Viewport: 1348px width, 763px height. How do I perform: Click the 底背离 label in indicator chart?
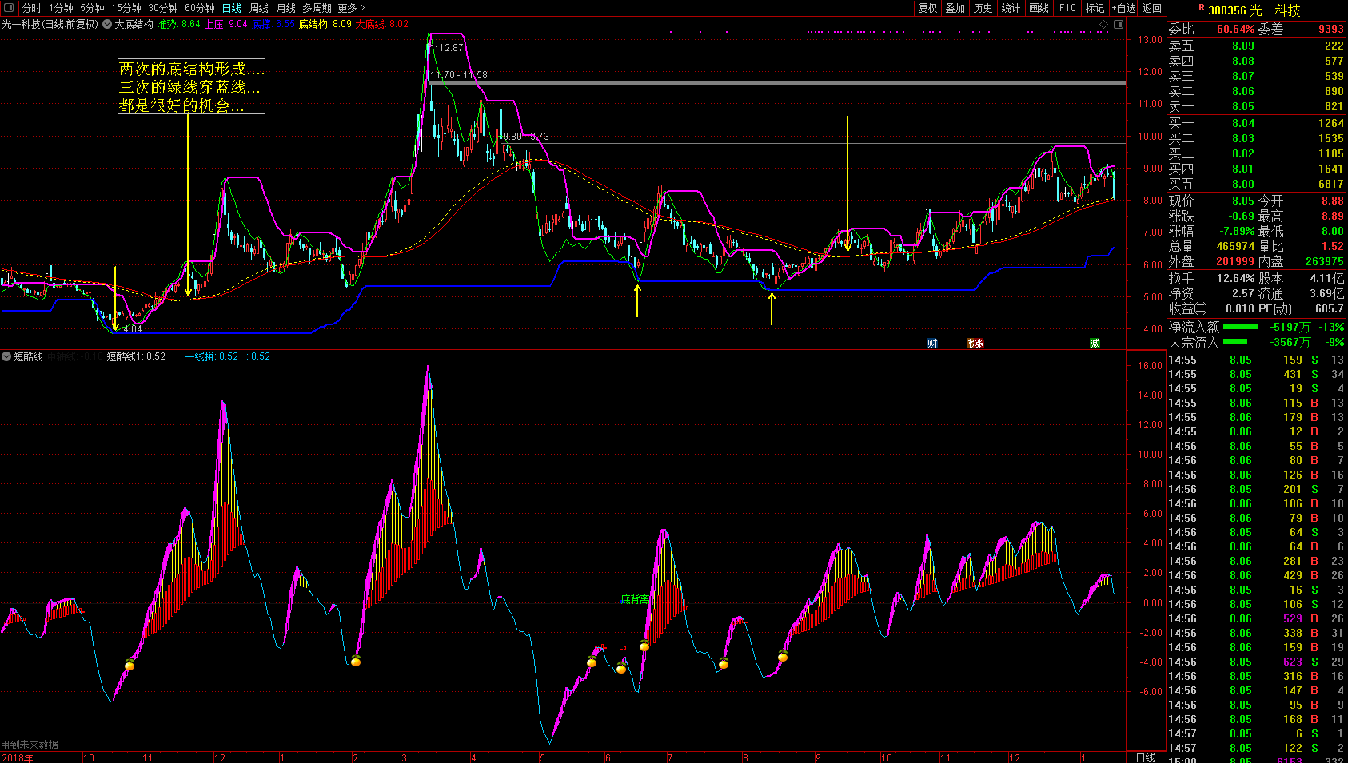point(635,599)
